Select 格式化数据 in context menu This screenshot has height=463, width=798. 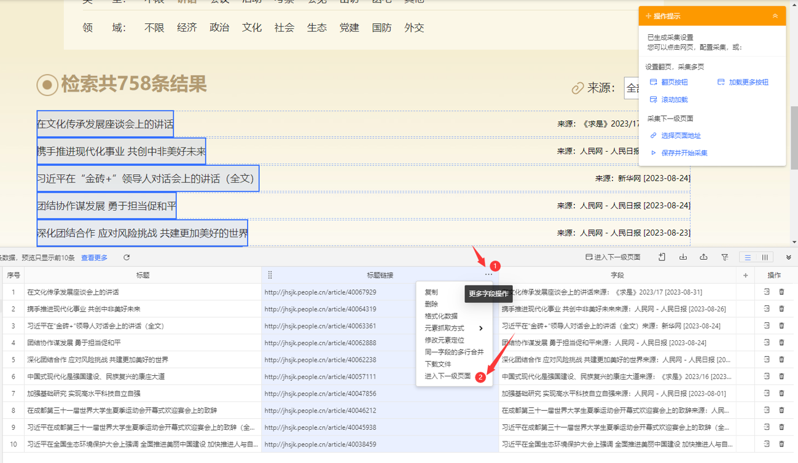(x=440, y=316)
